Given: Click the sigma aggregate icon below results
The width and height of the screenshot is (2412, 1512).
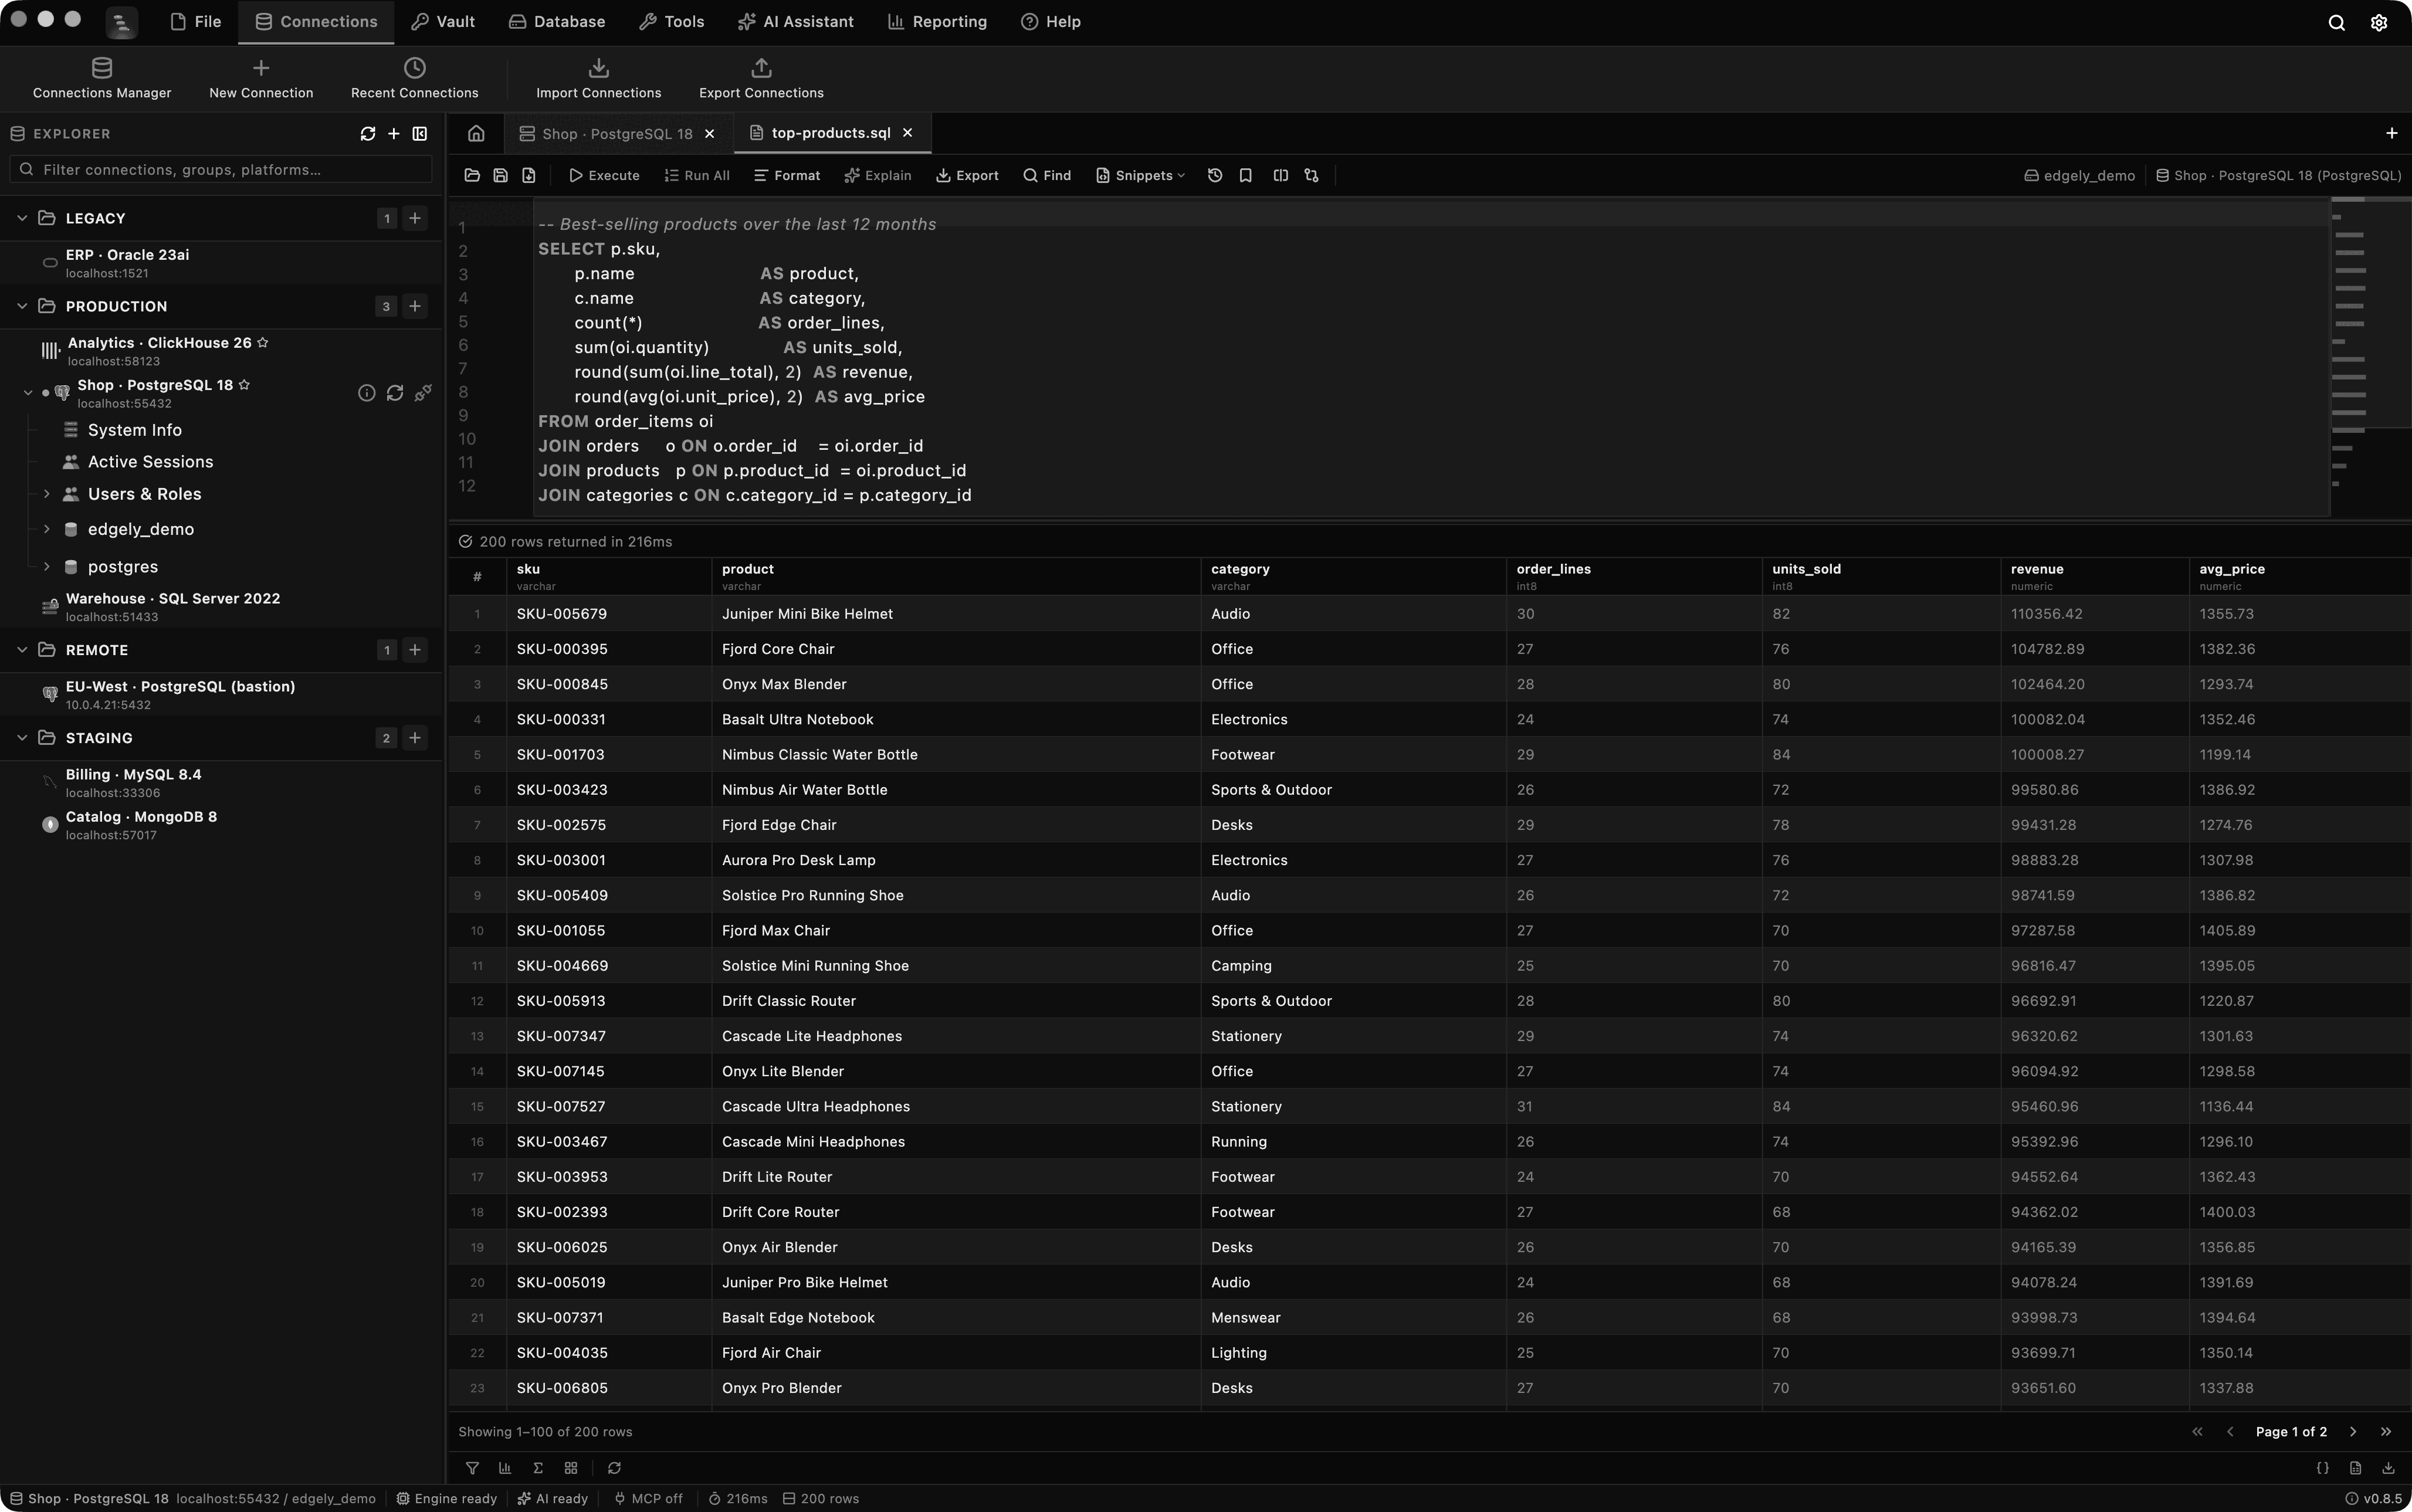Looking at the screenshot, I should click(538, 1469).
